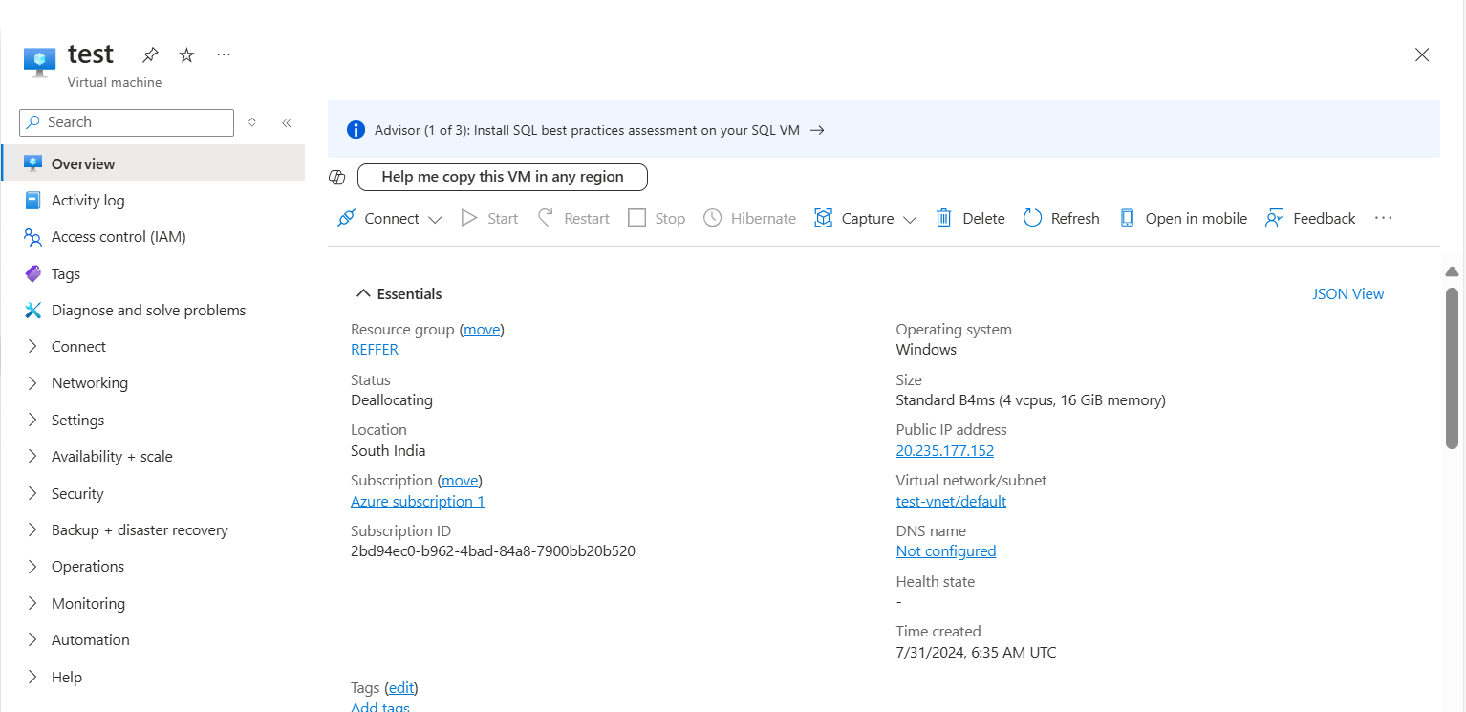Click Help me copy this VM button
The height and width of the screenshot is (712, 1466).
point(503,177)
